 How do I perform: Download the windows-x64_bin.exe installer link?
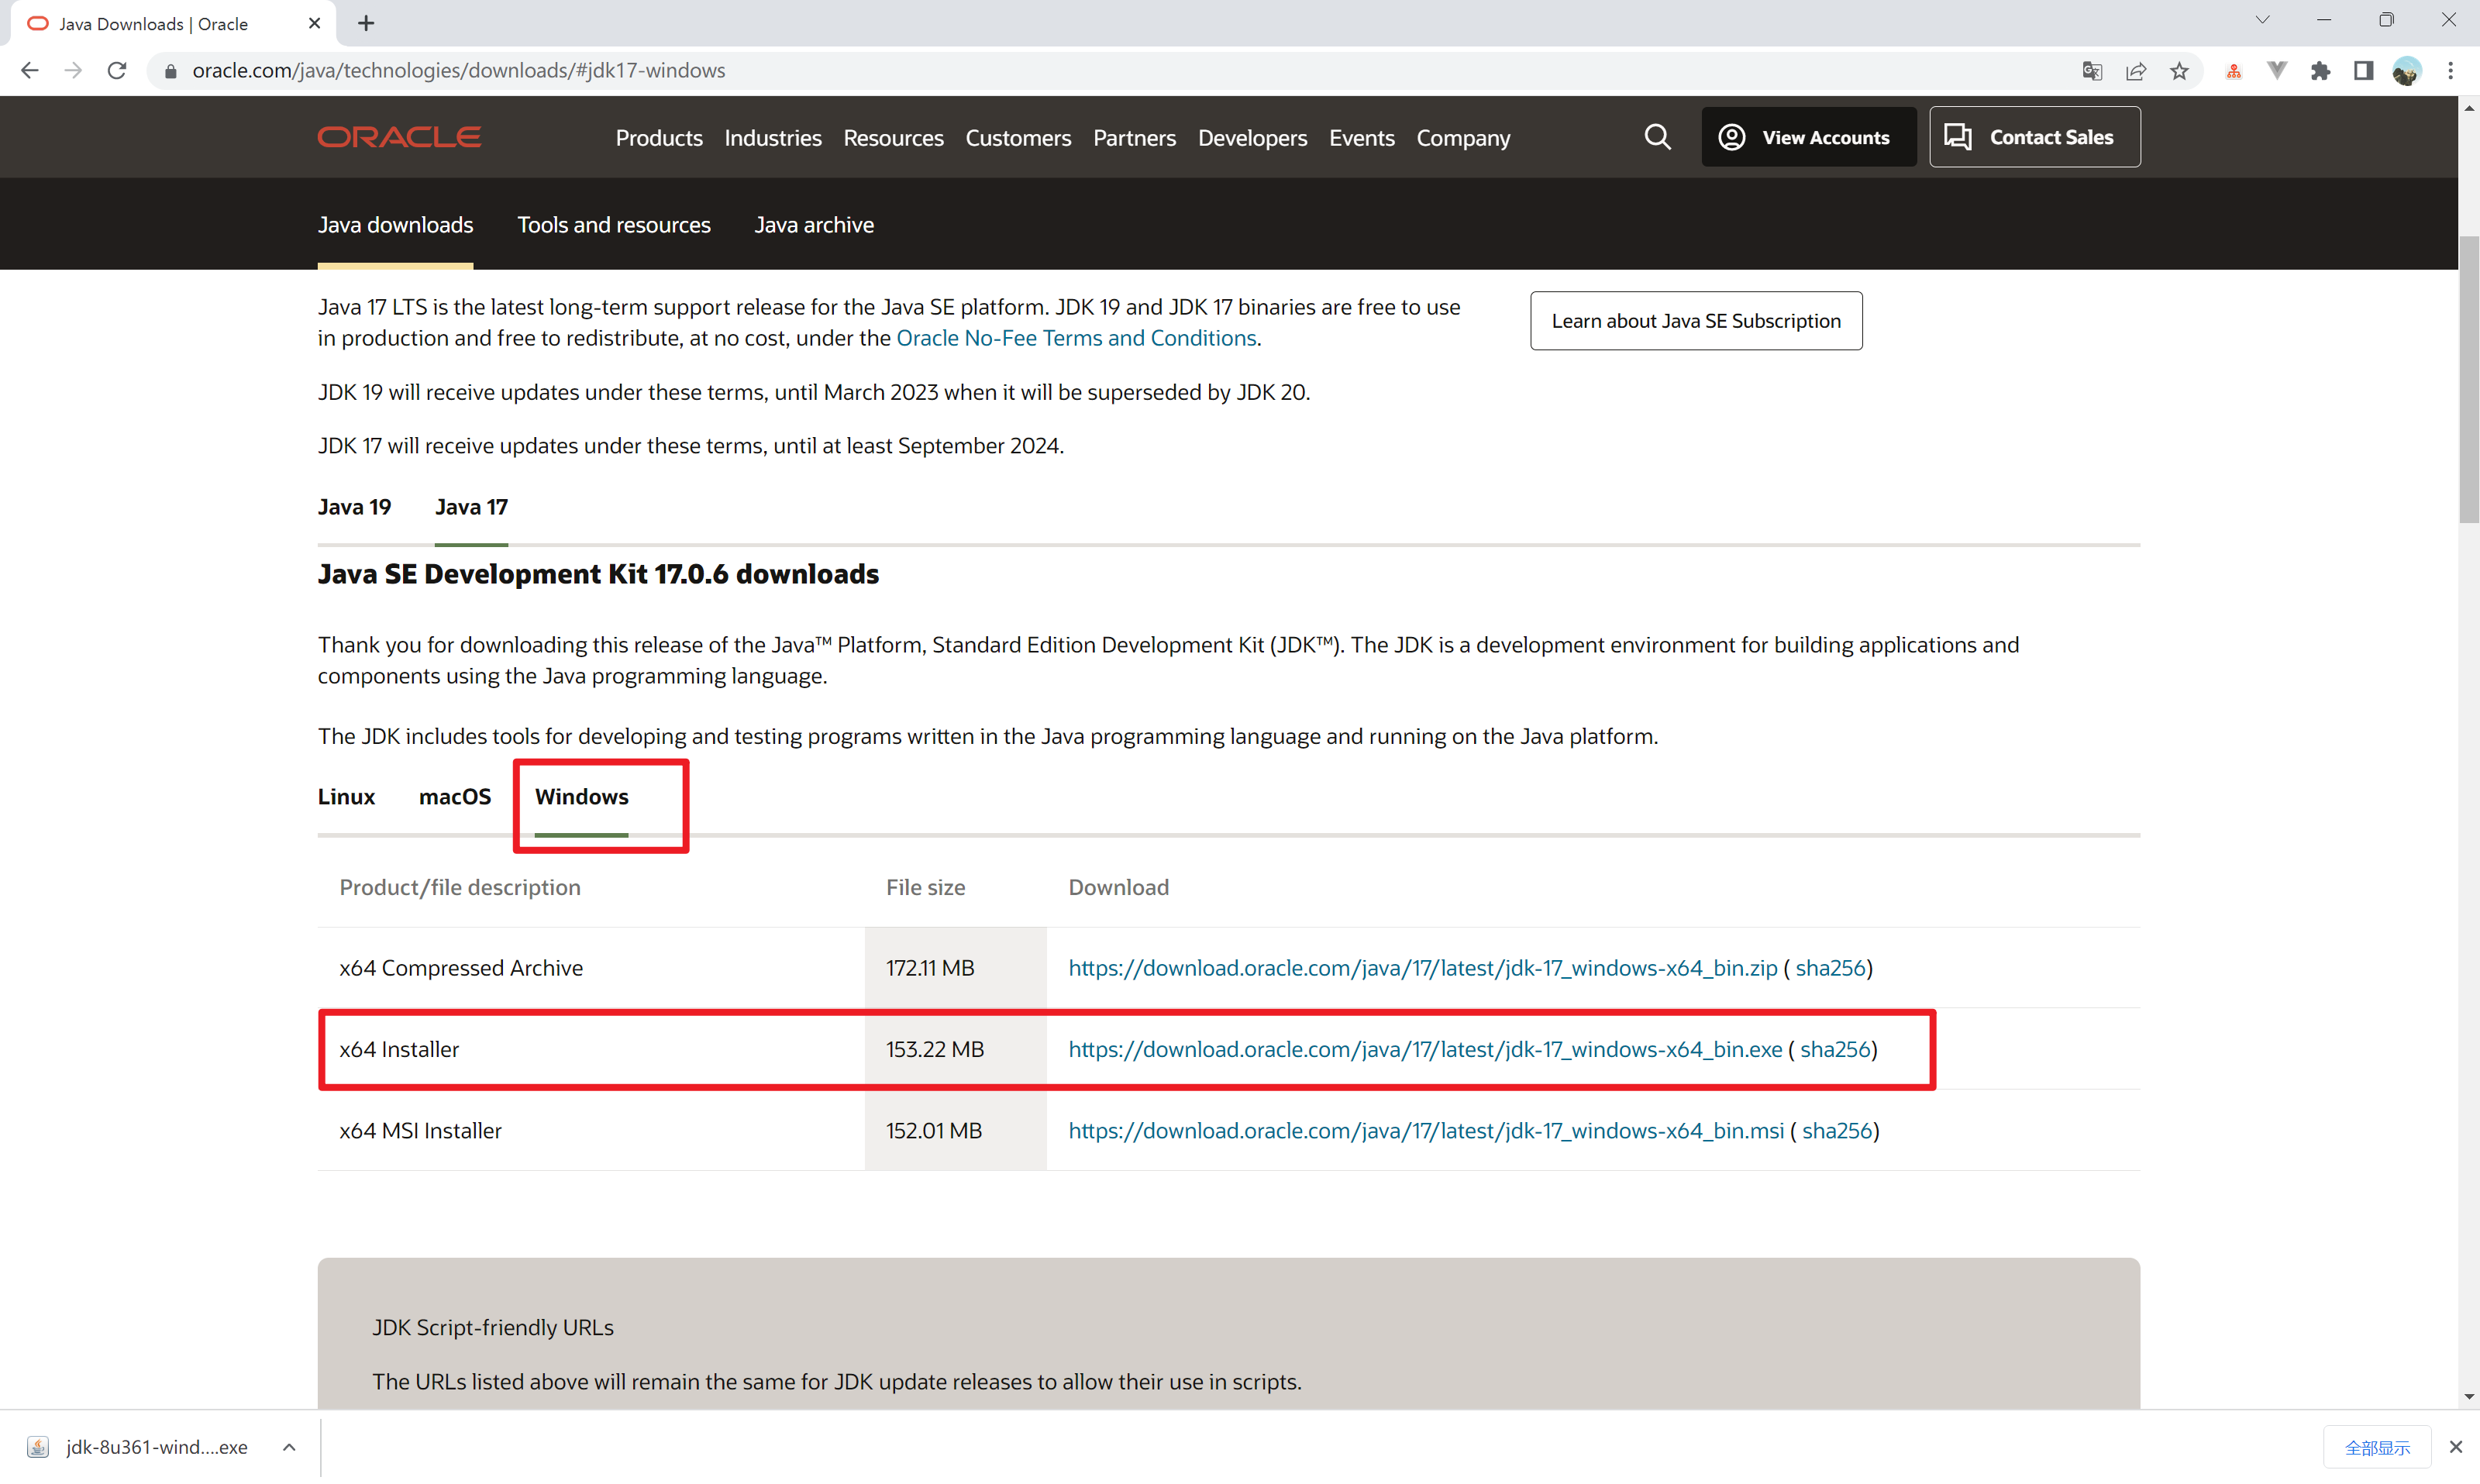(1426, 1050)
